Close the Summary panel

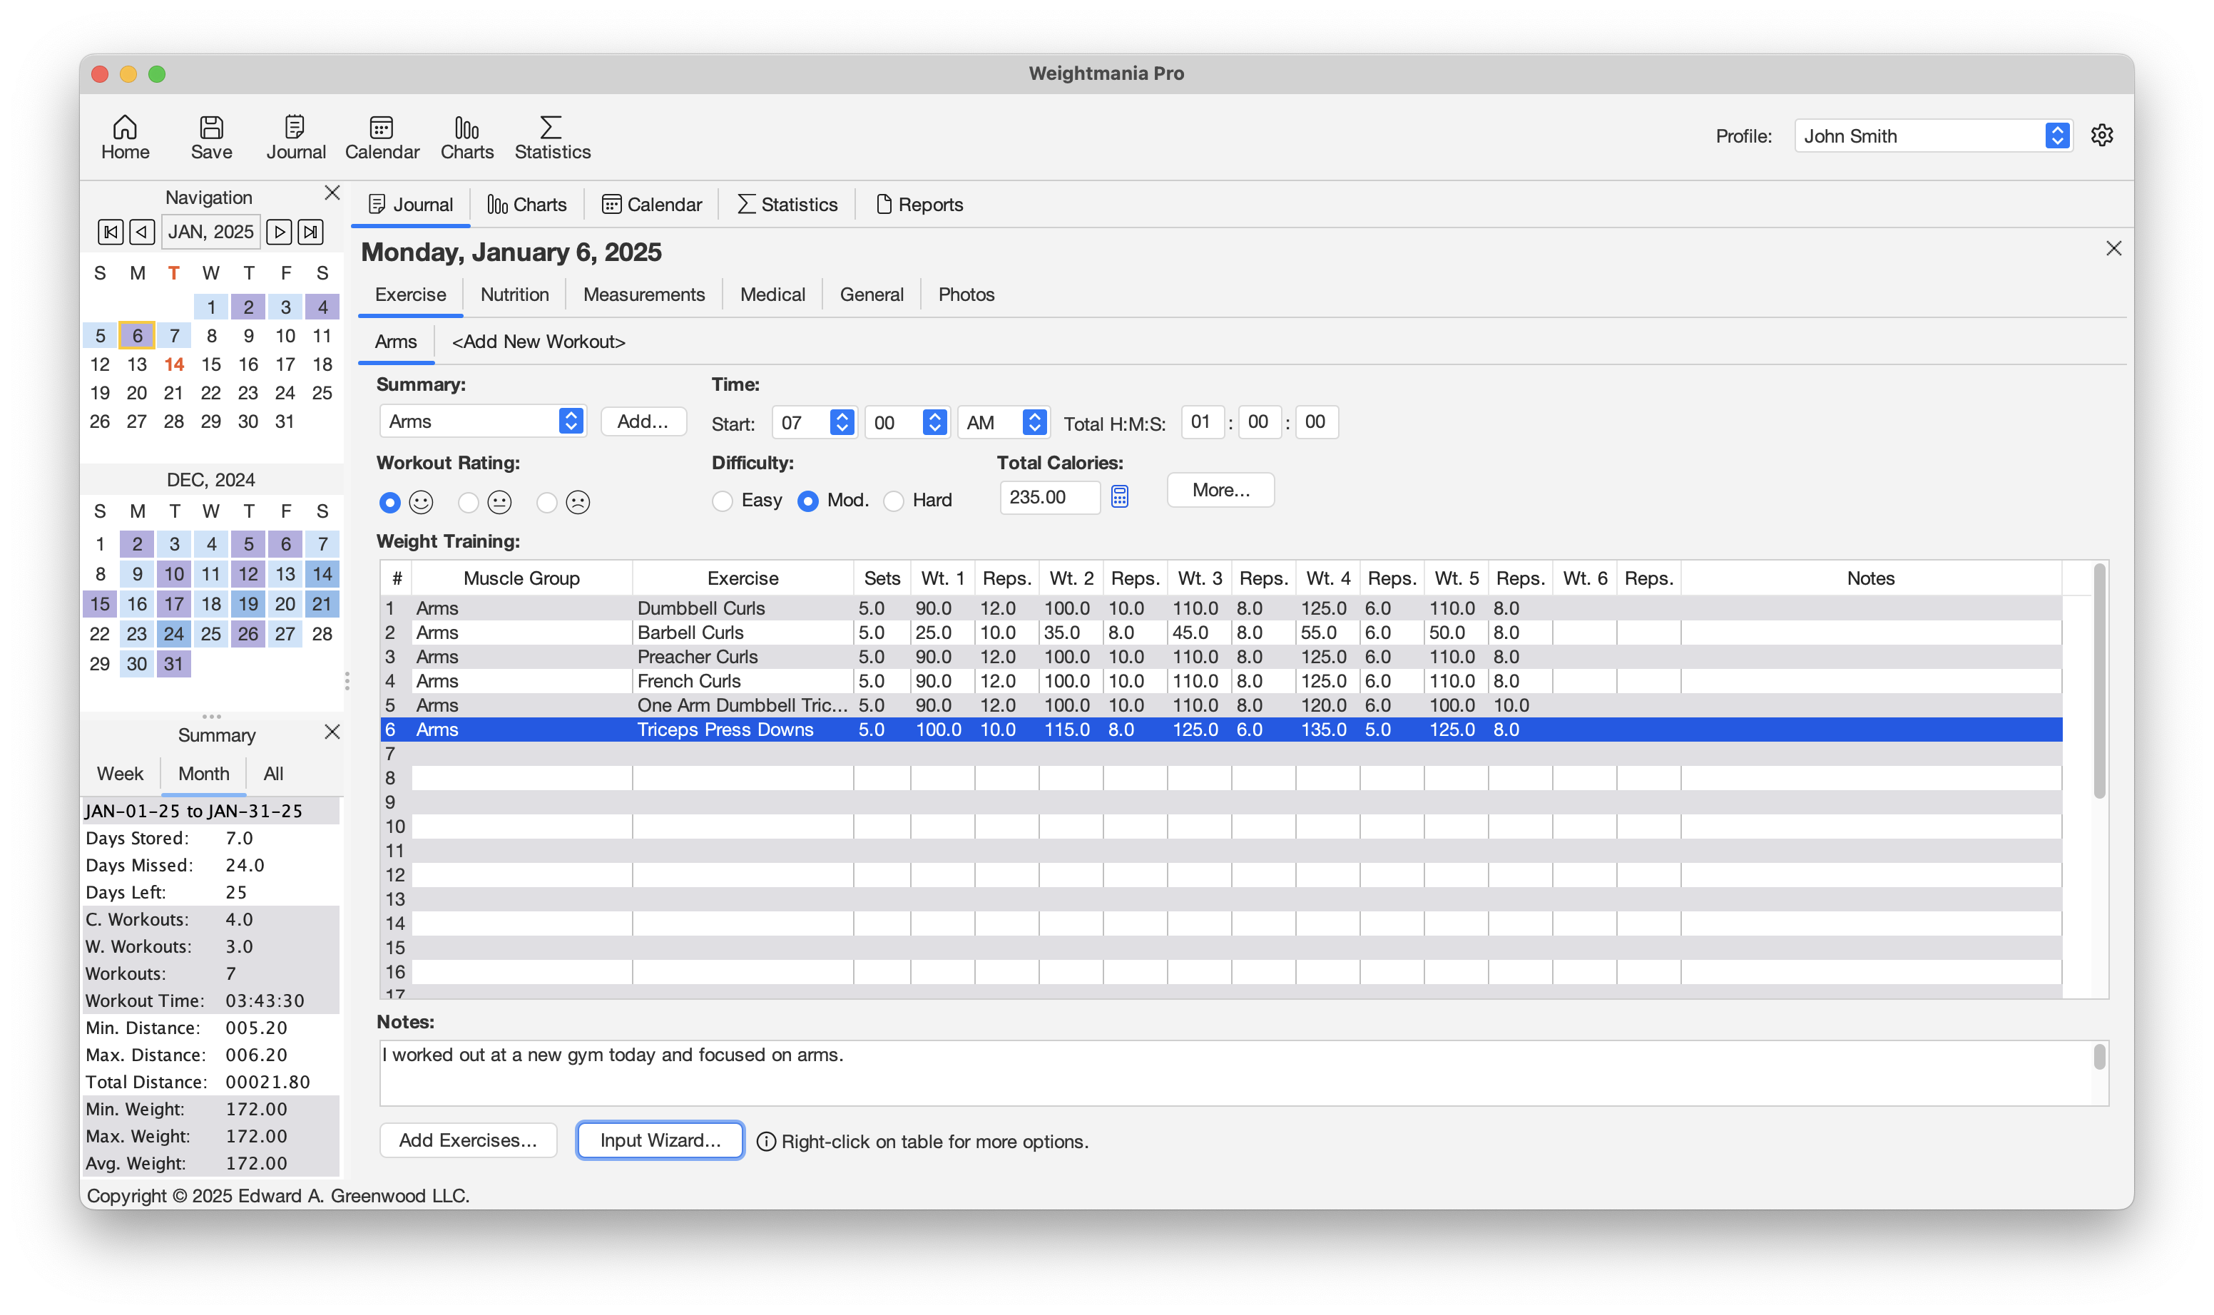(x=332, y=732)
